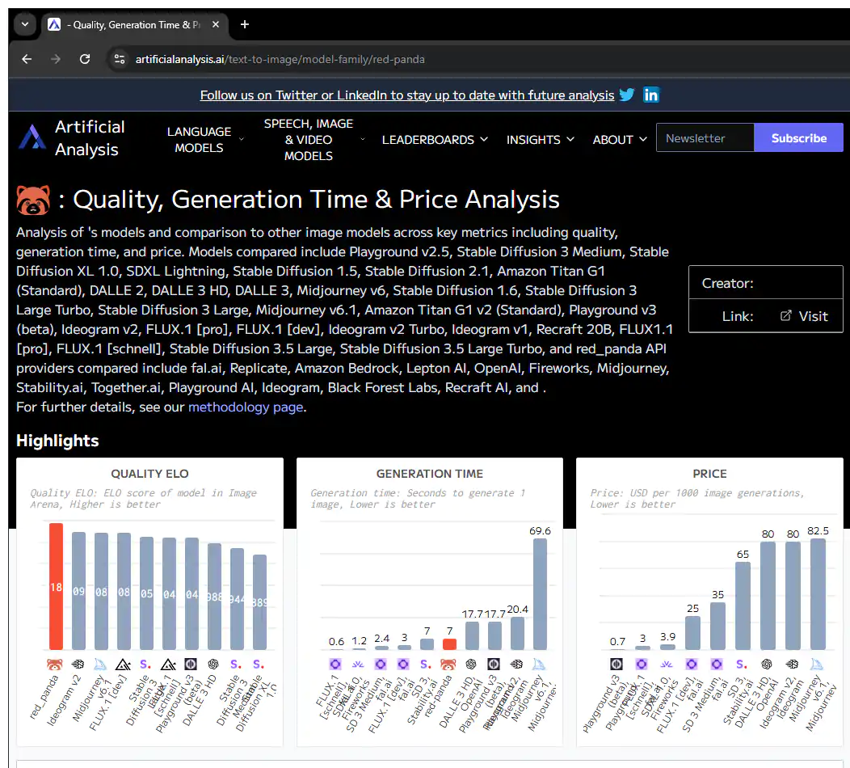
Task: Click the red red_panda bar in Quality ELO
Action: tap(56, 586)
